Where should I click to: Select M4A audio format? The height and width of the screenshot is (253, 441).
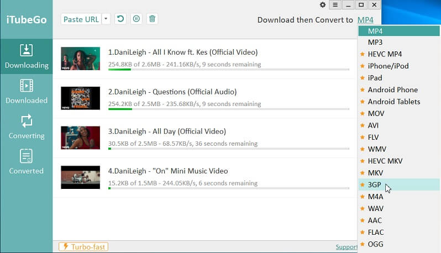point(399,197)
